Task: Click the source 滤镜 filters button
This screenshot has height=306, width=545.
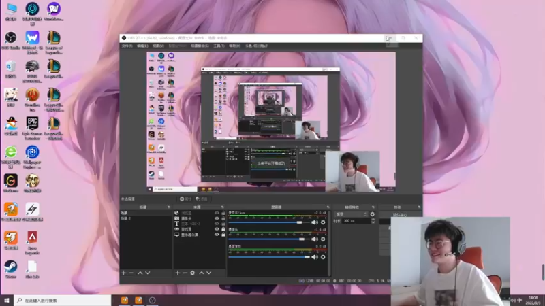Action: click(x=201, y=199)
